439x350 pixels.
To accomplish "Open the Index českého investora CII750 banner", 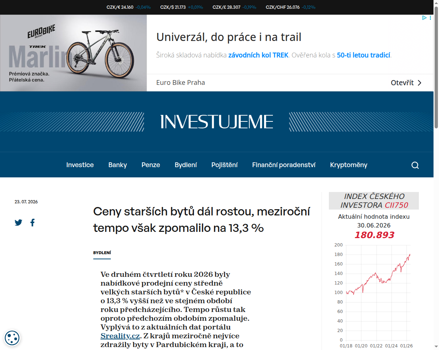I will [x=374, y=201].
